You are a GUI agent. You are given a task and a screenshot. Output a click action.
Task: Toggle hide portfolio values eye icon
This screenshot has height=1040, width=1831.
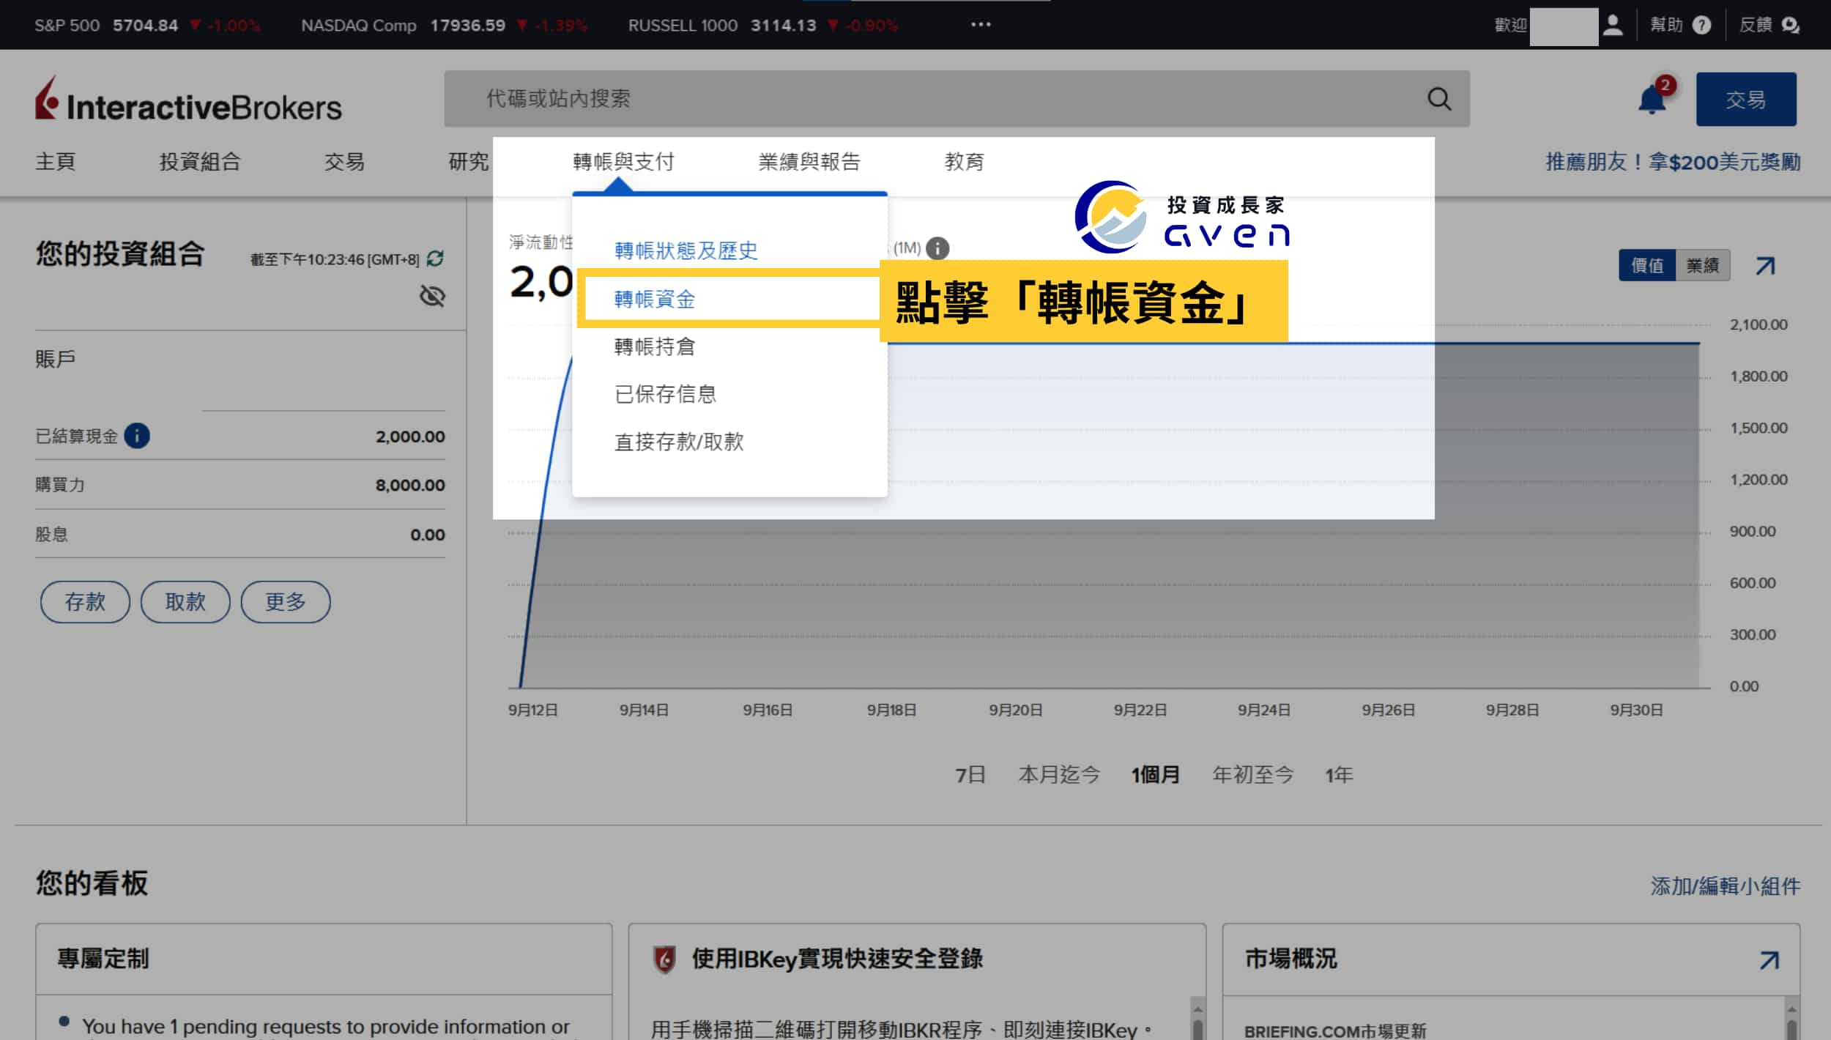pyautogui.click(x=432, y=296)
